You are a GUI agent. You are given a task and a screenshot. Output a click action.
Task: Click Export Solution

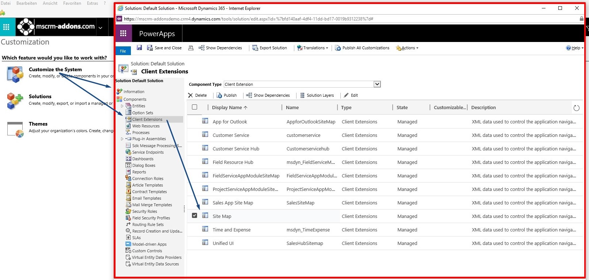tap(269, 48)
